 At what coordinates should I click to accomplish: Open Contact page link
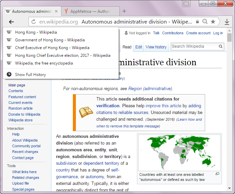[x=23, y=158]
